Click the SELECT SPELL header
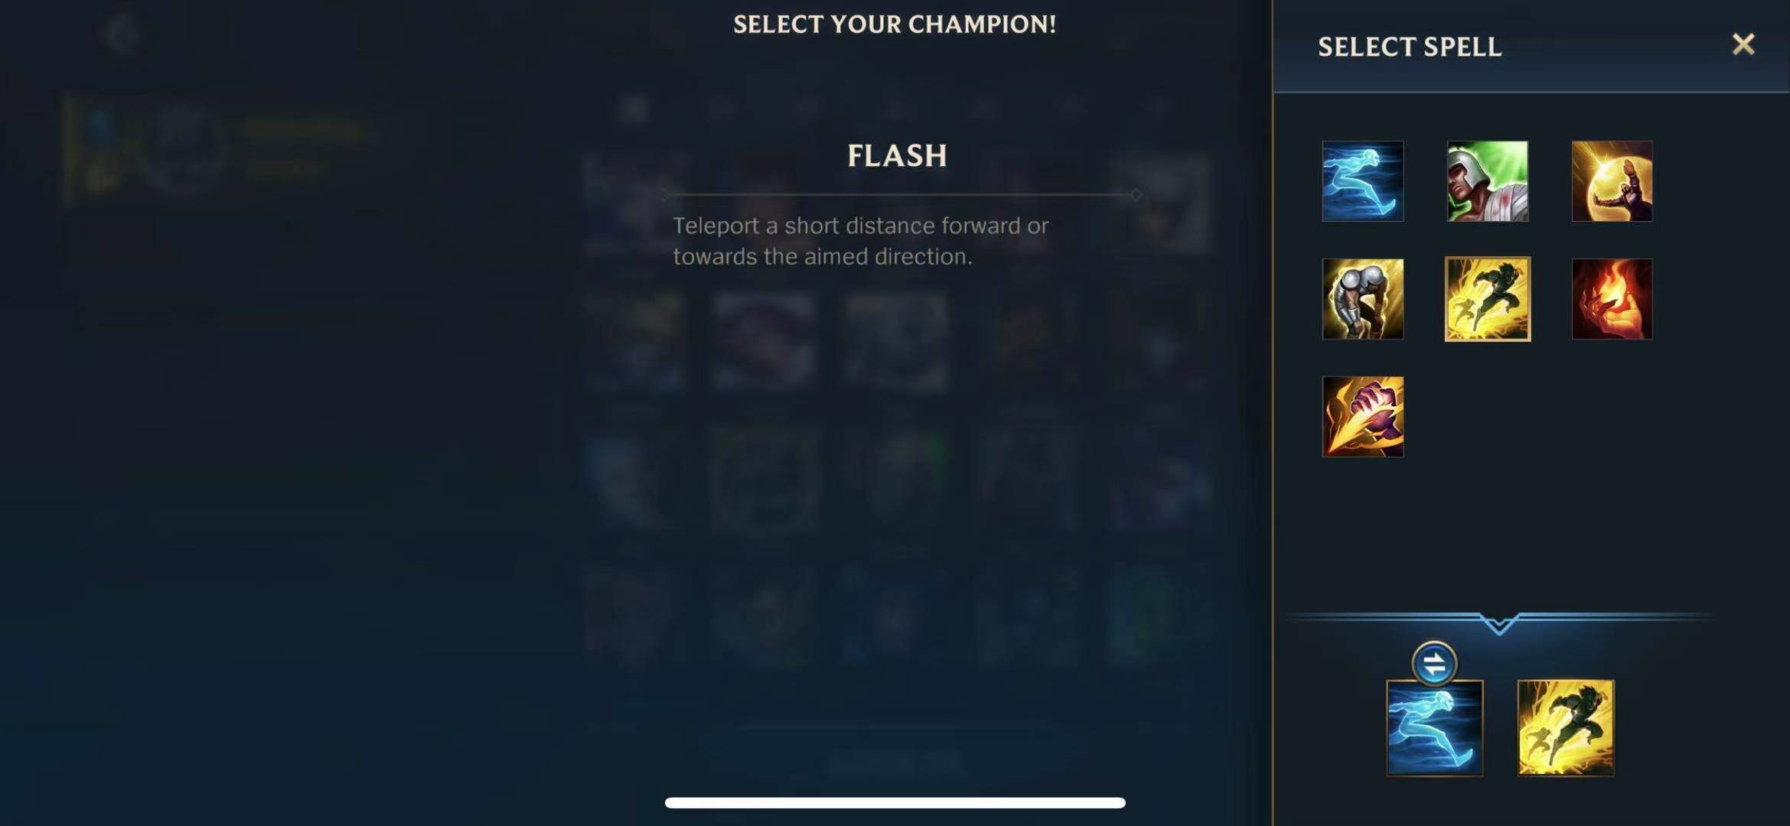1790x826 pixels. tap(1409, 47)
